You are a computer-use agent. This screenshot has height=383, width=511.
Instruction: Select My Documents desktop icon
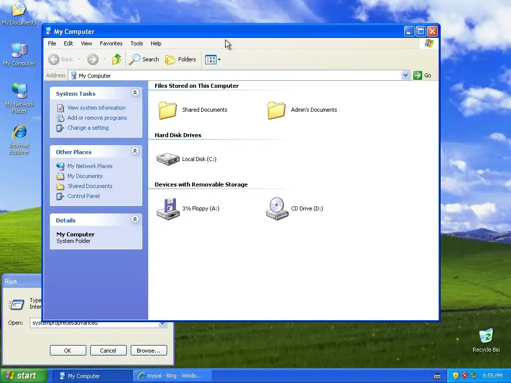pyautogui.click(x=19, y=13)
